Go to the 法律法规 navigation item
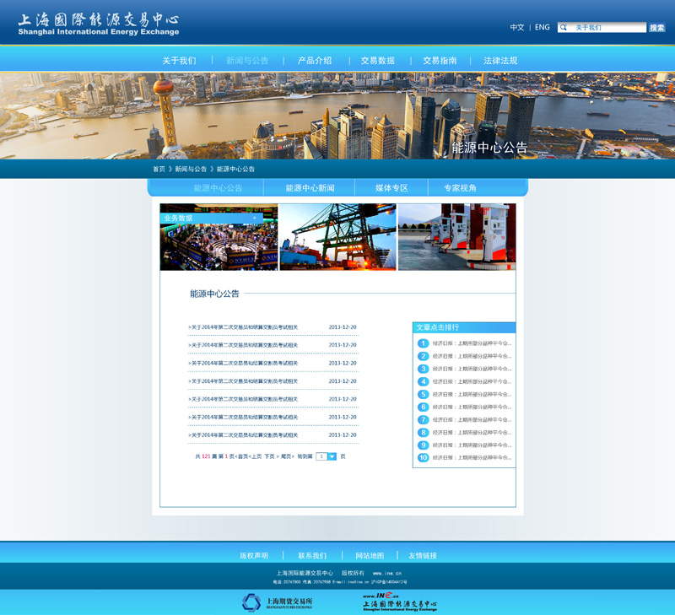Screen dimensions: 675x615 tap(500, 61)
